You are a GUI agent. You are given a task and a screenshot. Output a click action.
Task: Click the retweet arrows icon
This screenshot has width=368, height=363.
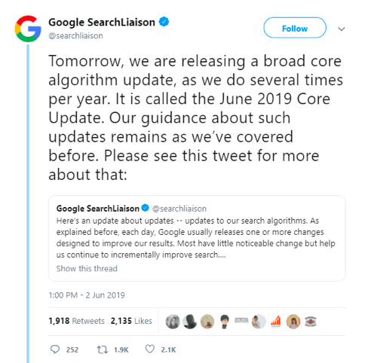(x=103, y=349)
